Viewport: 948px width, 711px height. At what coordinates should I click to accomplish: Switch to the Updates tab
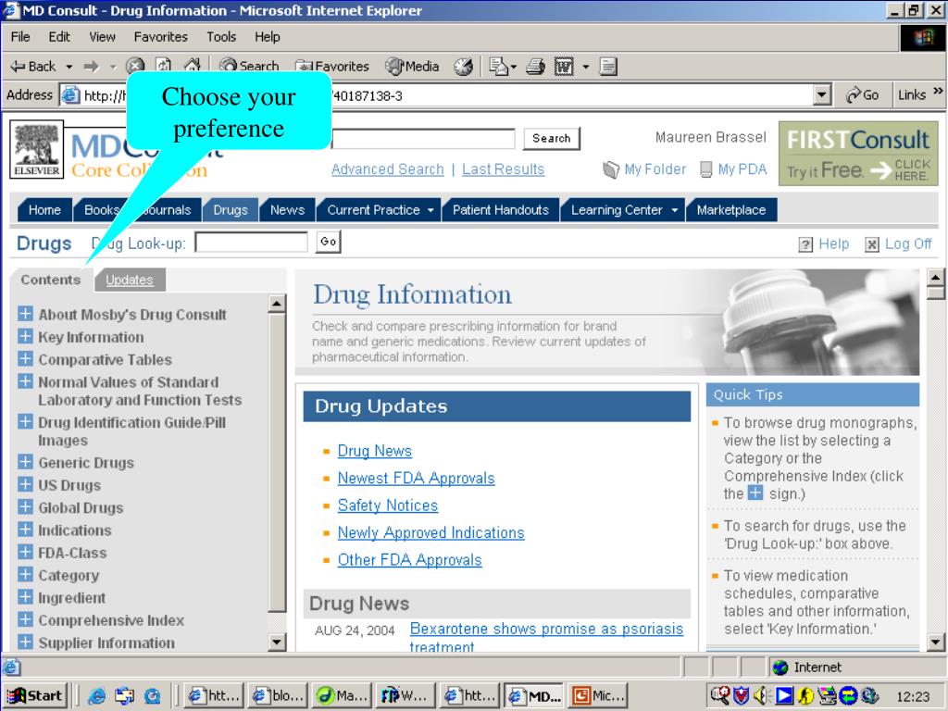click(x=130, y=280)
